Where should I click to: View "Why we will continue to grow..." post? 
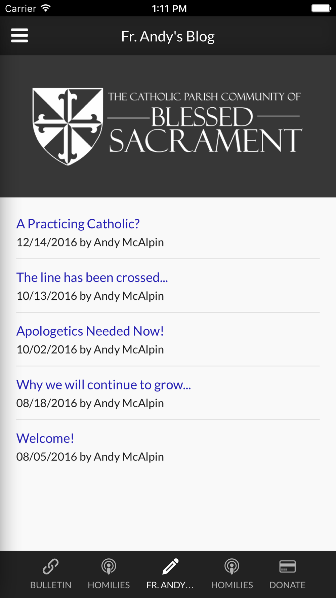(103, 384)
